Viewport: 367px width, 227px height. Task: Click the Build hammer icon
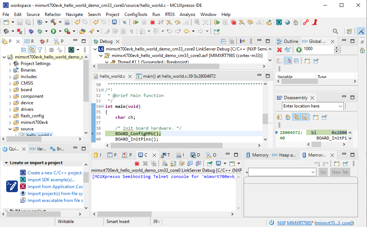pos(53,23)
